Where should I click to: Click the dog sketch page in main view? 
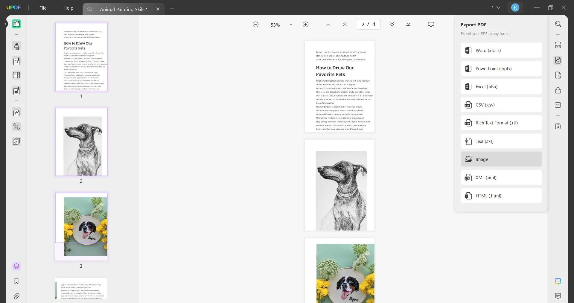[x=339, y=185]
